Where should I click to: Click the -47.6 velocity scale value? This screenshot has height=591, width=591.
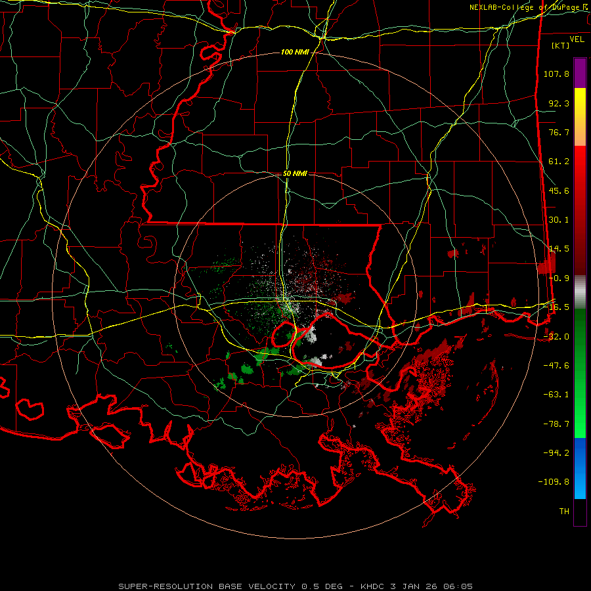click(556, 366)
